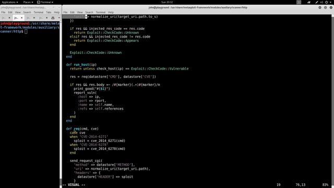The image size is (334, 188).
Task: Click the 'CVE-2014-6271' string literal
Action: coord(94,137)
